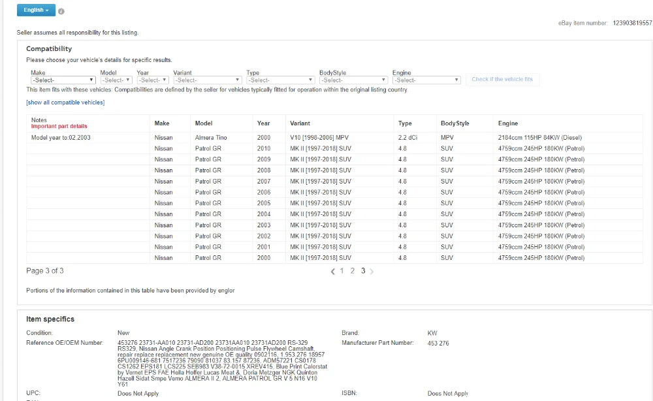This screenshot has height=401, width=653.
Task: Click the Variant column header
Action: 300,123
